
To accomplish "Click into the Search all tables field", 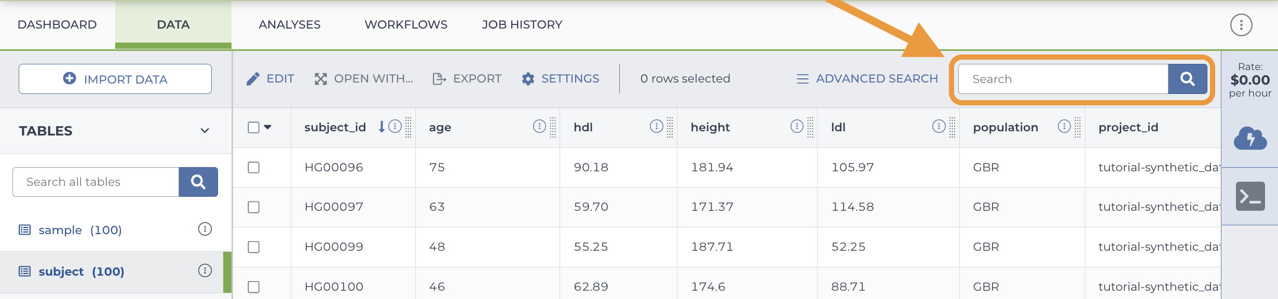I will pyautogui.click(x=96, y=182).
